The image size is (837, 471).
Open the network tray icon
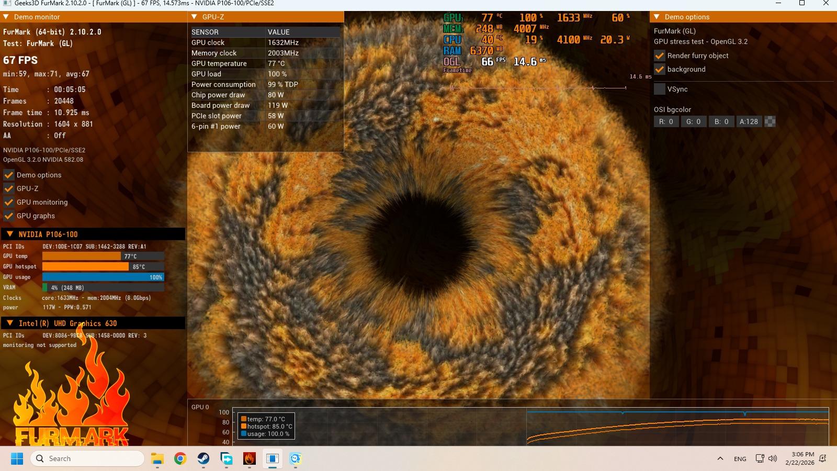[760, 459]
